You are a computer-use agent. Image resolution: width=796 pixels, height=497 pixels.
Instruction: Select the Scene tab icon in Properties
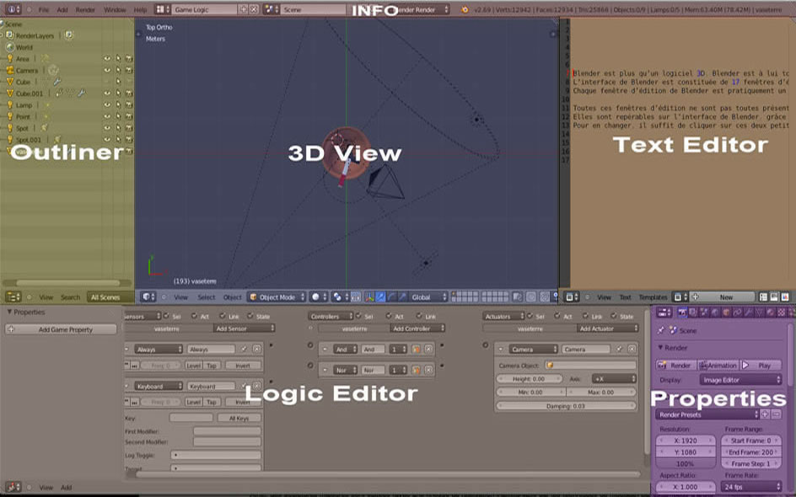[x=703, y=312]
